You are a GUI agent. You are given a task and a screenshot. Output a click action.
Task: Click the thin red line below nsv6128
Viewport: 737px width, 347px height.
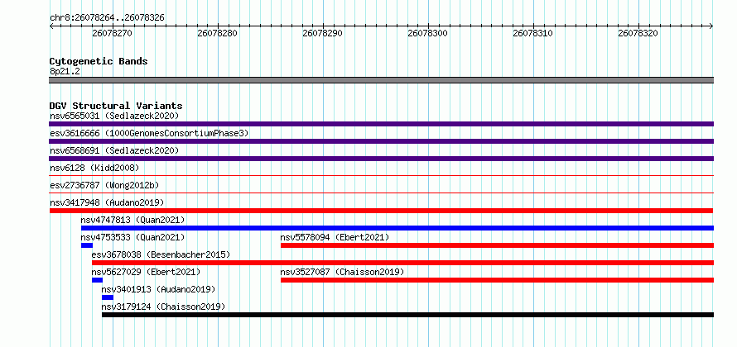click(381, 175)
